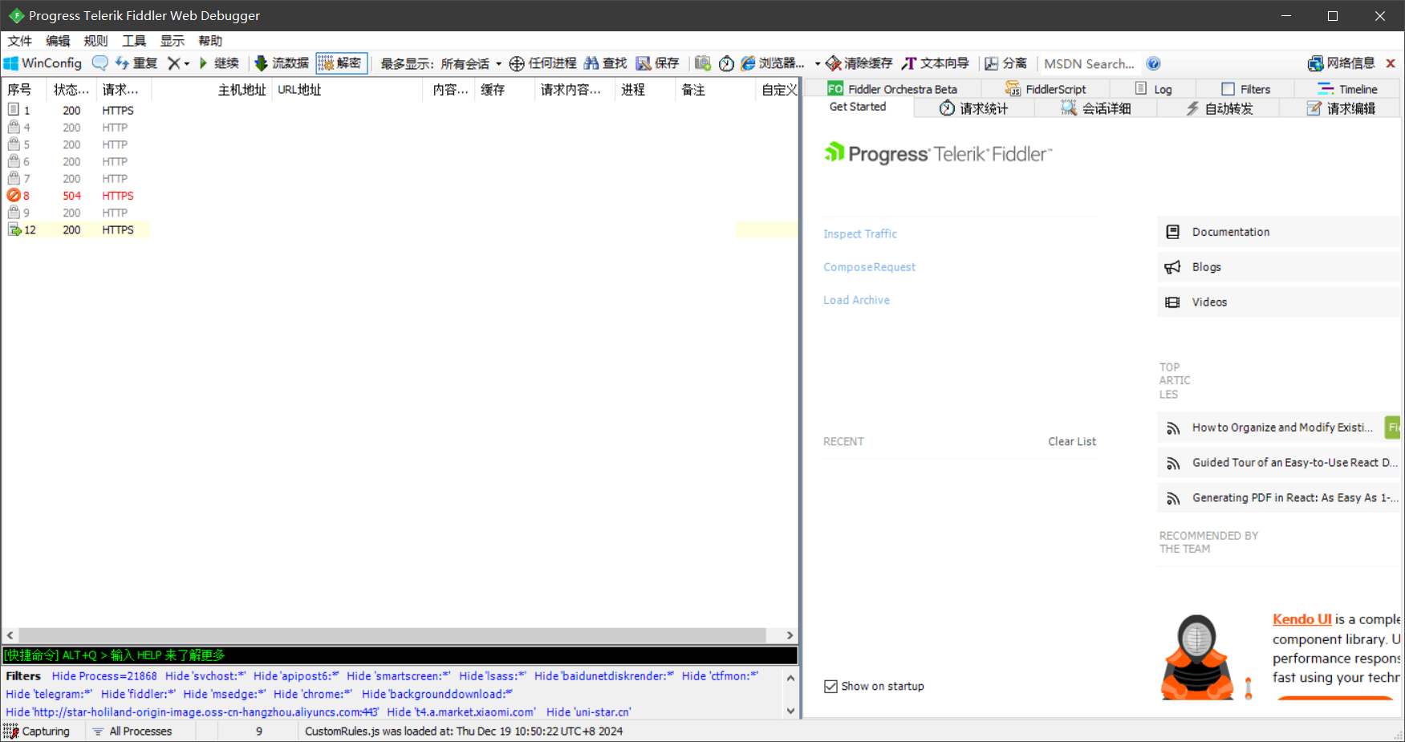Click the MSDN Search input field
This screenshot has height=742, width=1405.
[1089, 63]
